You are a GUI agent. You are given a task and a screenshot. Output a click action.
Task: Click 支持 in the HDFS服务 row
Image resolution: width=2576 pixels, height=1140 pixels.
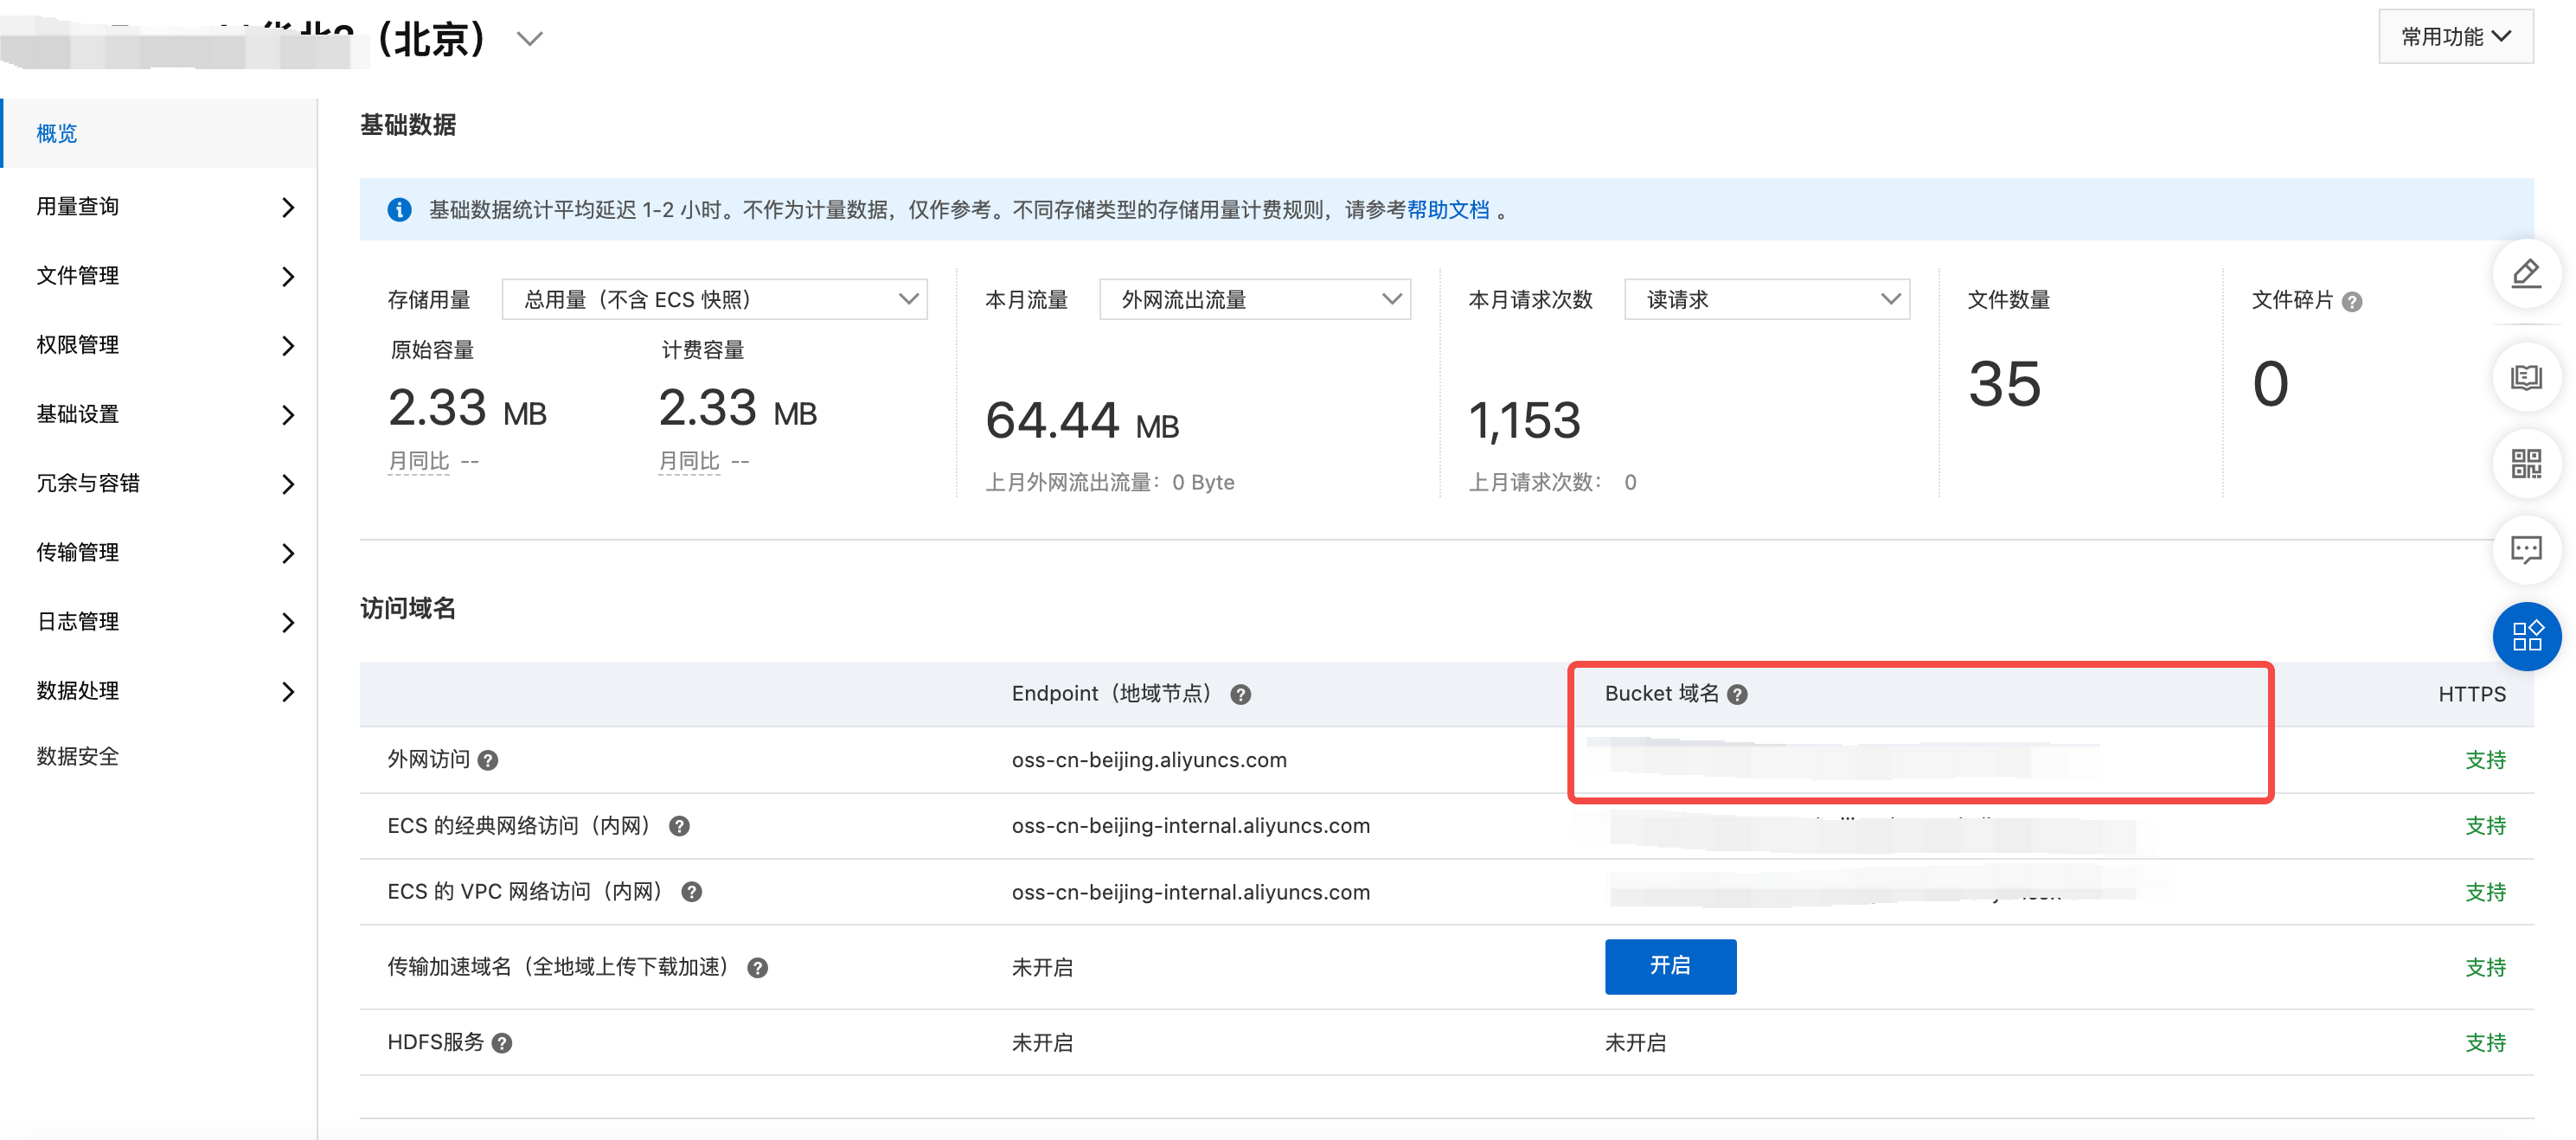point(2484,1042)
